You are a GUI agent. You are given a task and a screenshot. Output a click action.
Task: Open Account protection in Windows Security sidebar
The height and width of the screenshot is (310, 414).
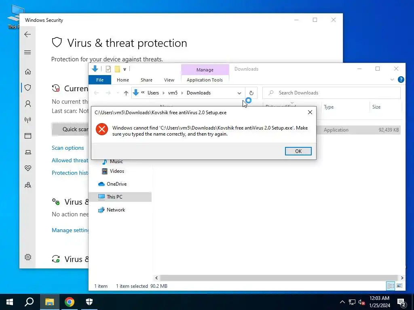pyautogui.click(x=28, y=104)
